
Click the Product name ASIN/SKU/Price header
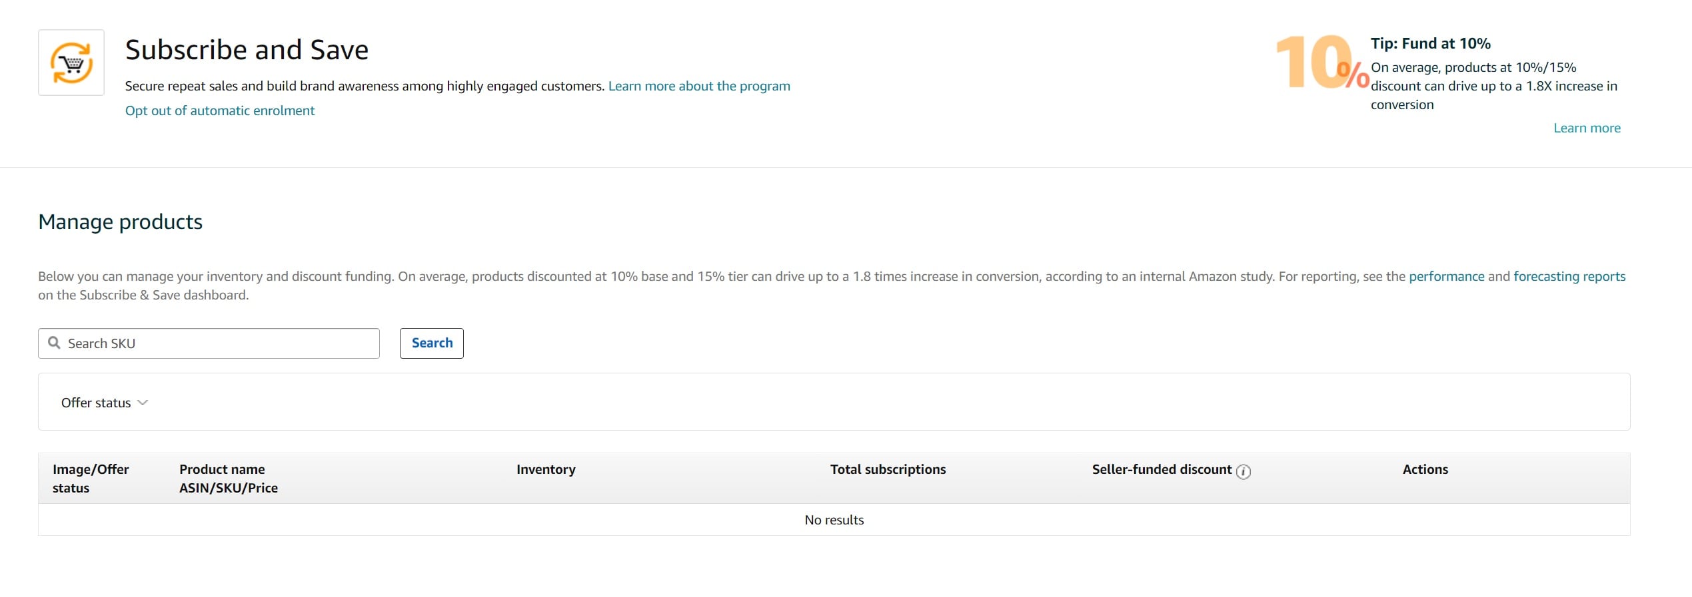click(x=229, y=479)
